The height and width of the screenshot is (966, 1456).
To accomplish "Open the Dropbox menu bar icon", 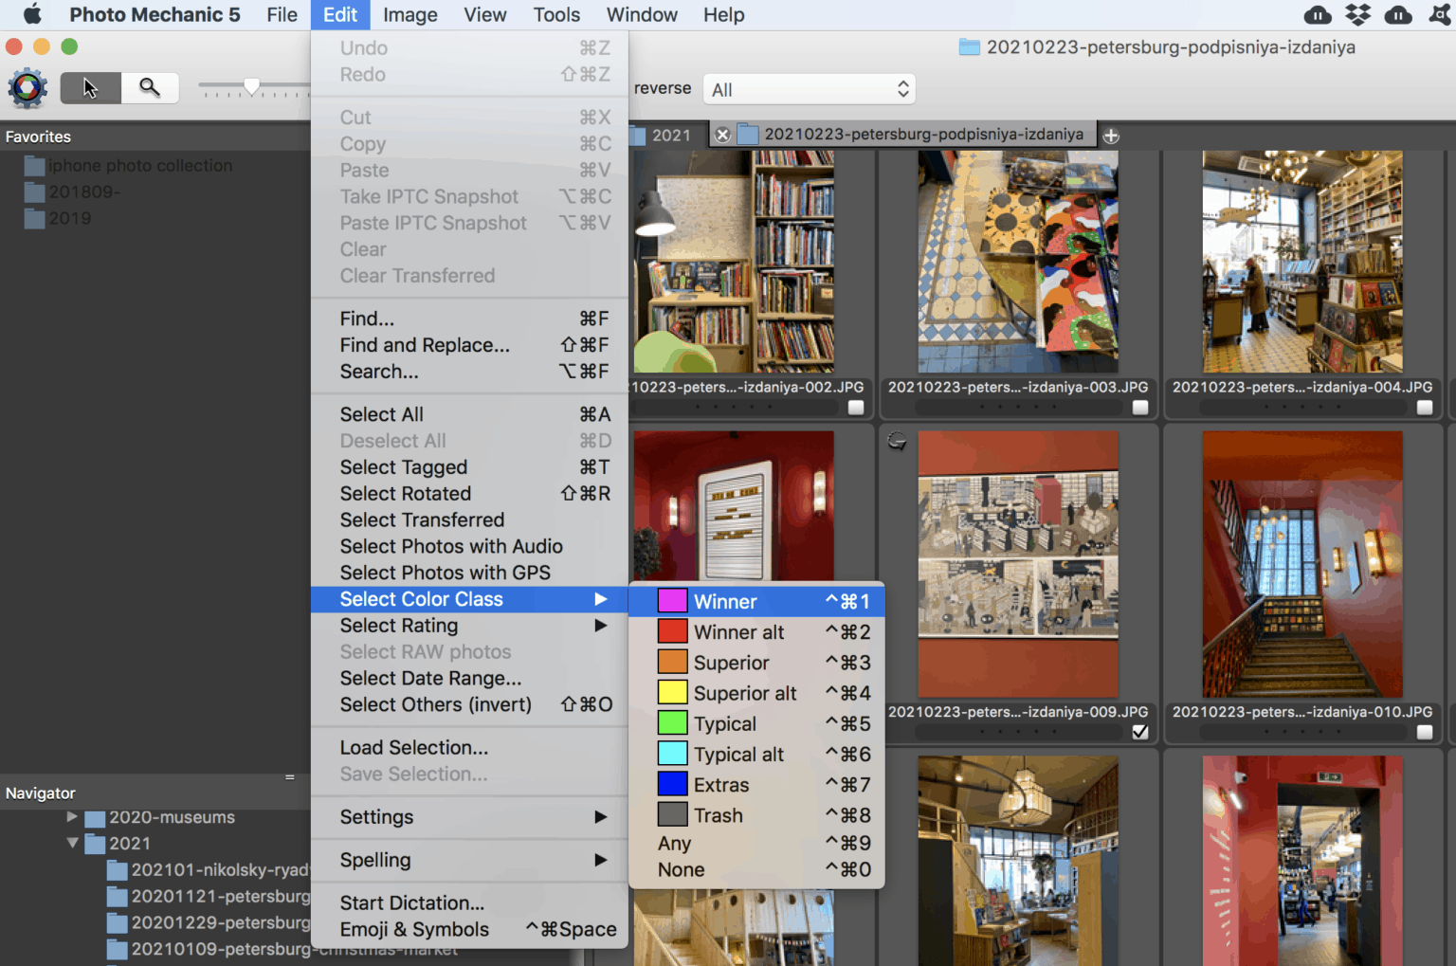I will point(1357,14).
